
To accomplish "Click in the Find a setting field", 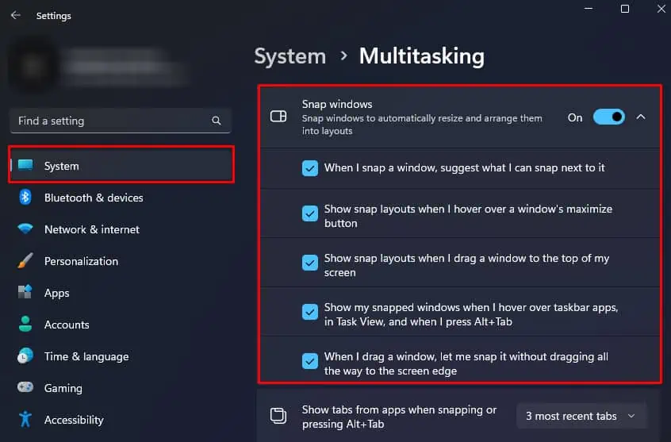I will [x=121, y=121].
